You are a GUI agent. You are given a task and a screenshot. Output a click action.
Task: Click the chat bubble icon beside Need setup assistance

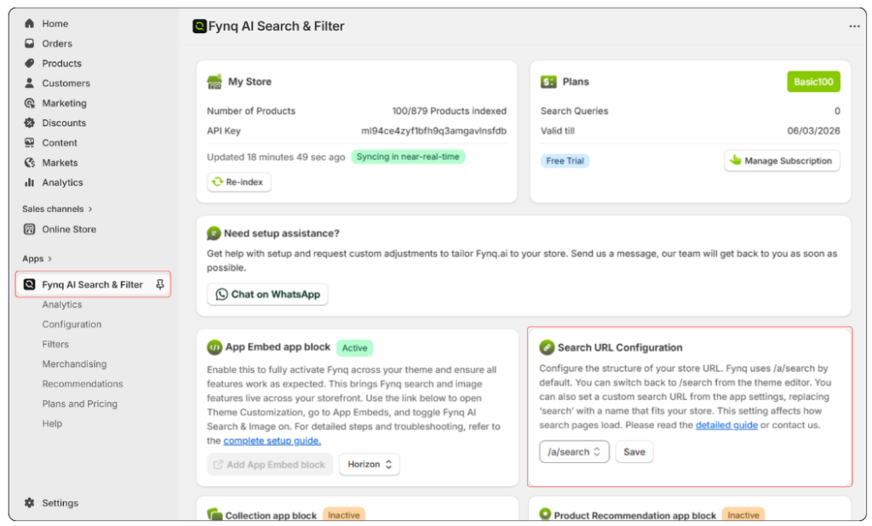tap(214, 233)
